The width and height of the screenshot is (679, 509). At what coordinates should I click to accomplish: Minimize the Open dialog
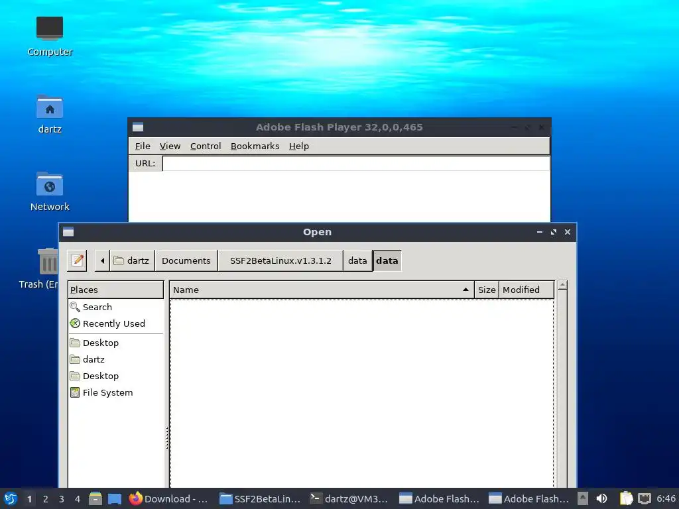coord(540,232)
